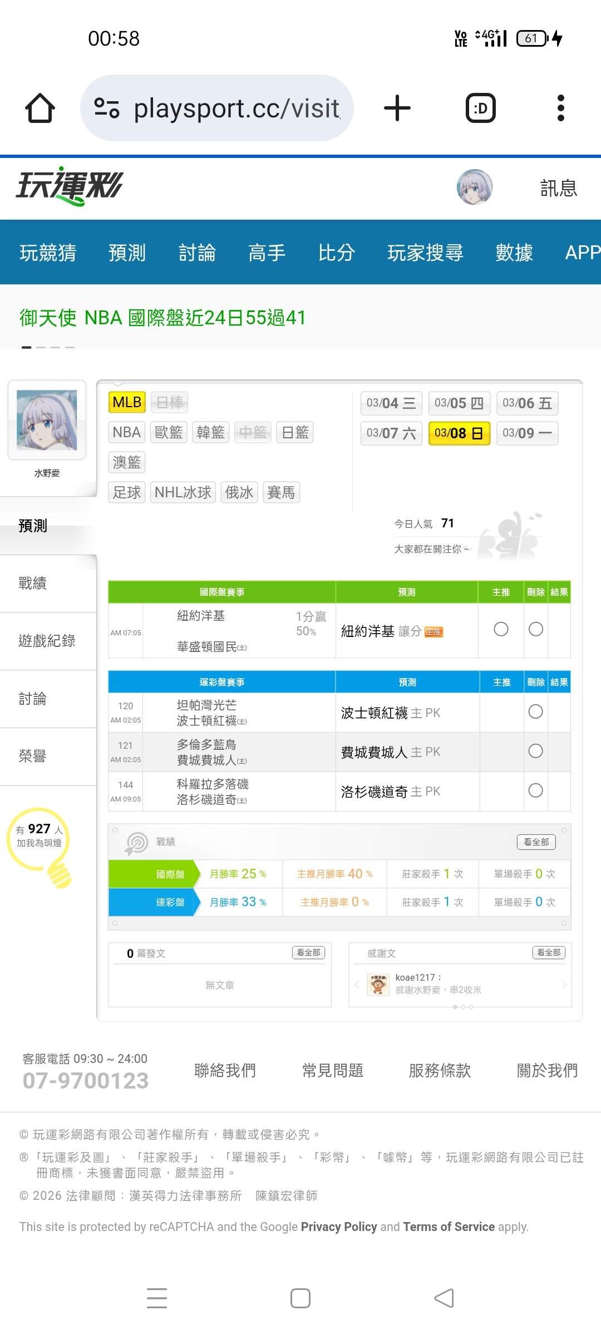Open 關於我們 footer link

click(547, 1070)
